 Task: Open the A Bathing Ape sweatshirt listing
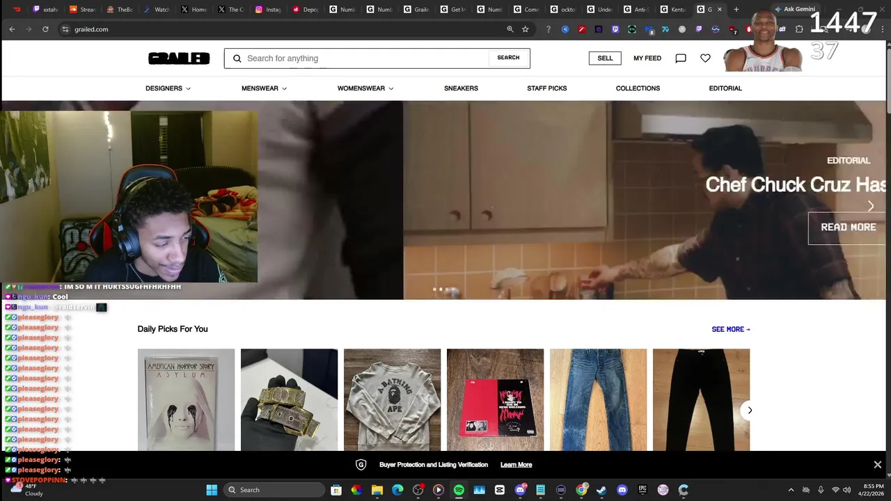[x=392, y=400]
